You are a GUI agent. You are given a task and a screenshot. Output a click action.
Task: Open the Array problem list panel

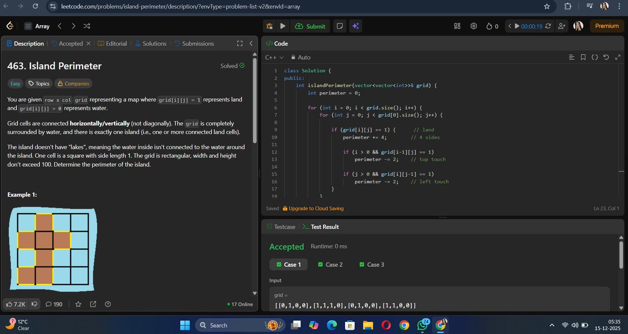37,26
